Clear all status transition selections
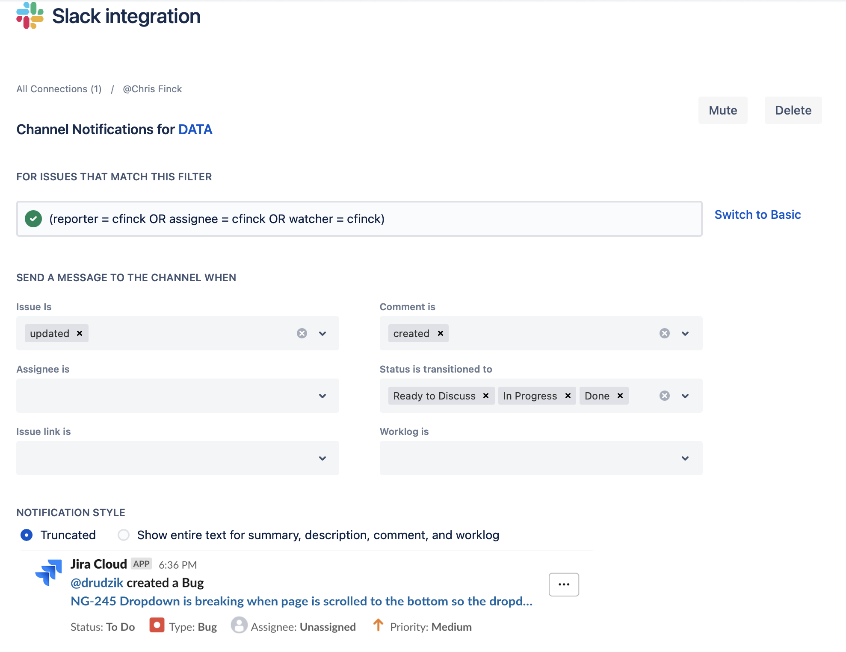Viewport: 846px width, 652px height. [665, 396]
